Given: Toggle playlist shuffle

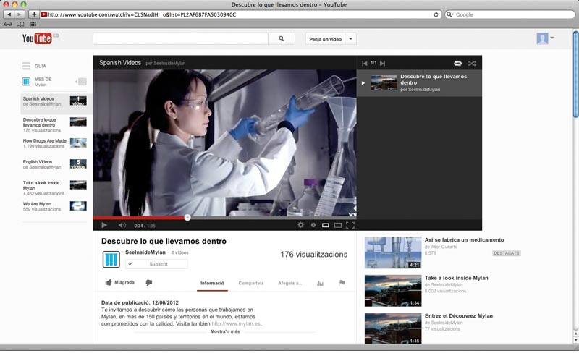Looking at the screenshot, I should tap(472, 64).
